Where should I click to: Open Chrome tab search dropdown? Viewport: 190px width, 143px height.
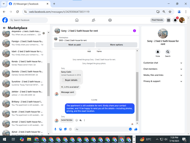tap(4, 4)
